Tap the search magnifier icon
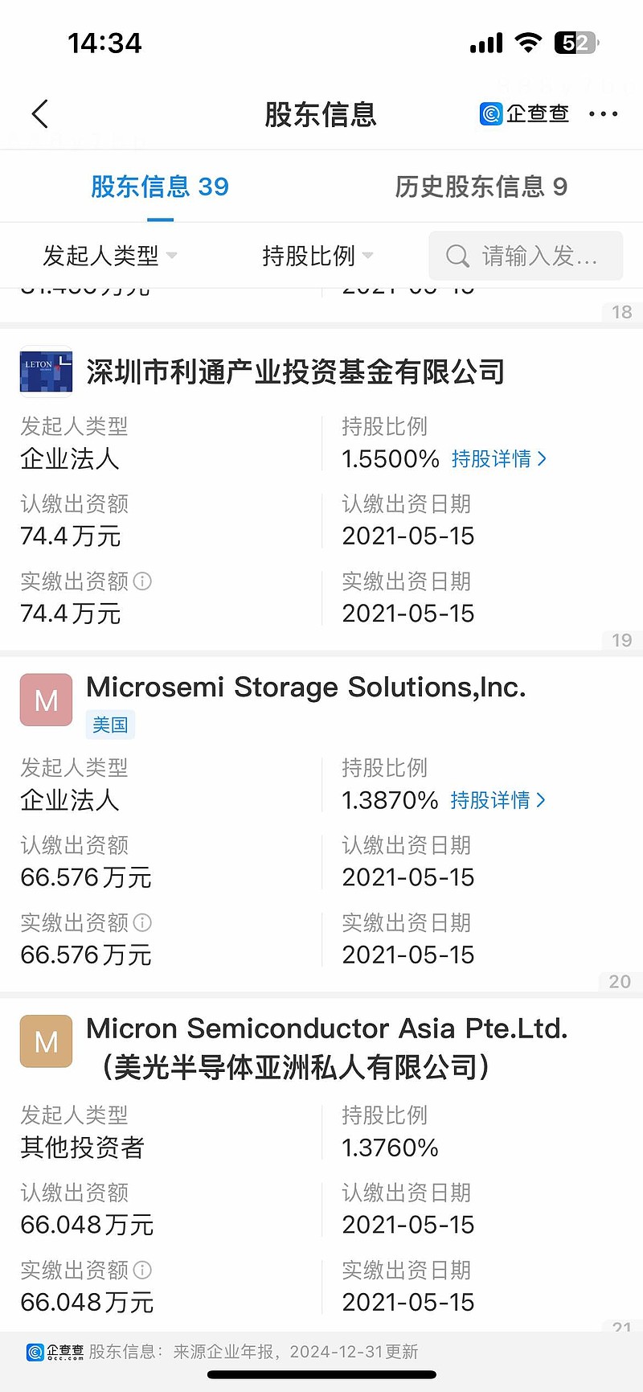 pyautogui.click(x=457, y=256)
